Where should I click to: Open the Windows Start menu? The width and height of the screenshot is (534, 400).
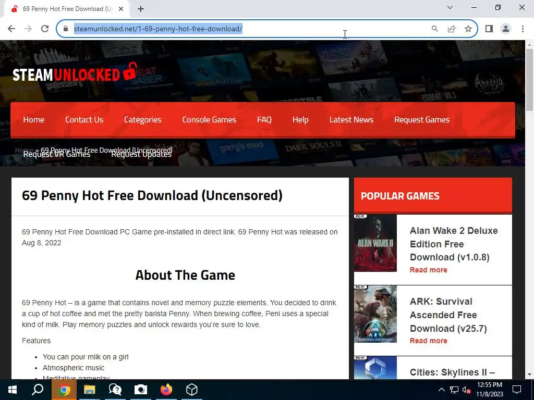[x=13, y=390]
